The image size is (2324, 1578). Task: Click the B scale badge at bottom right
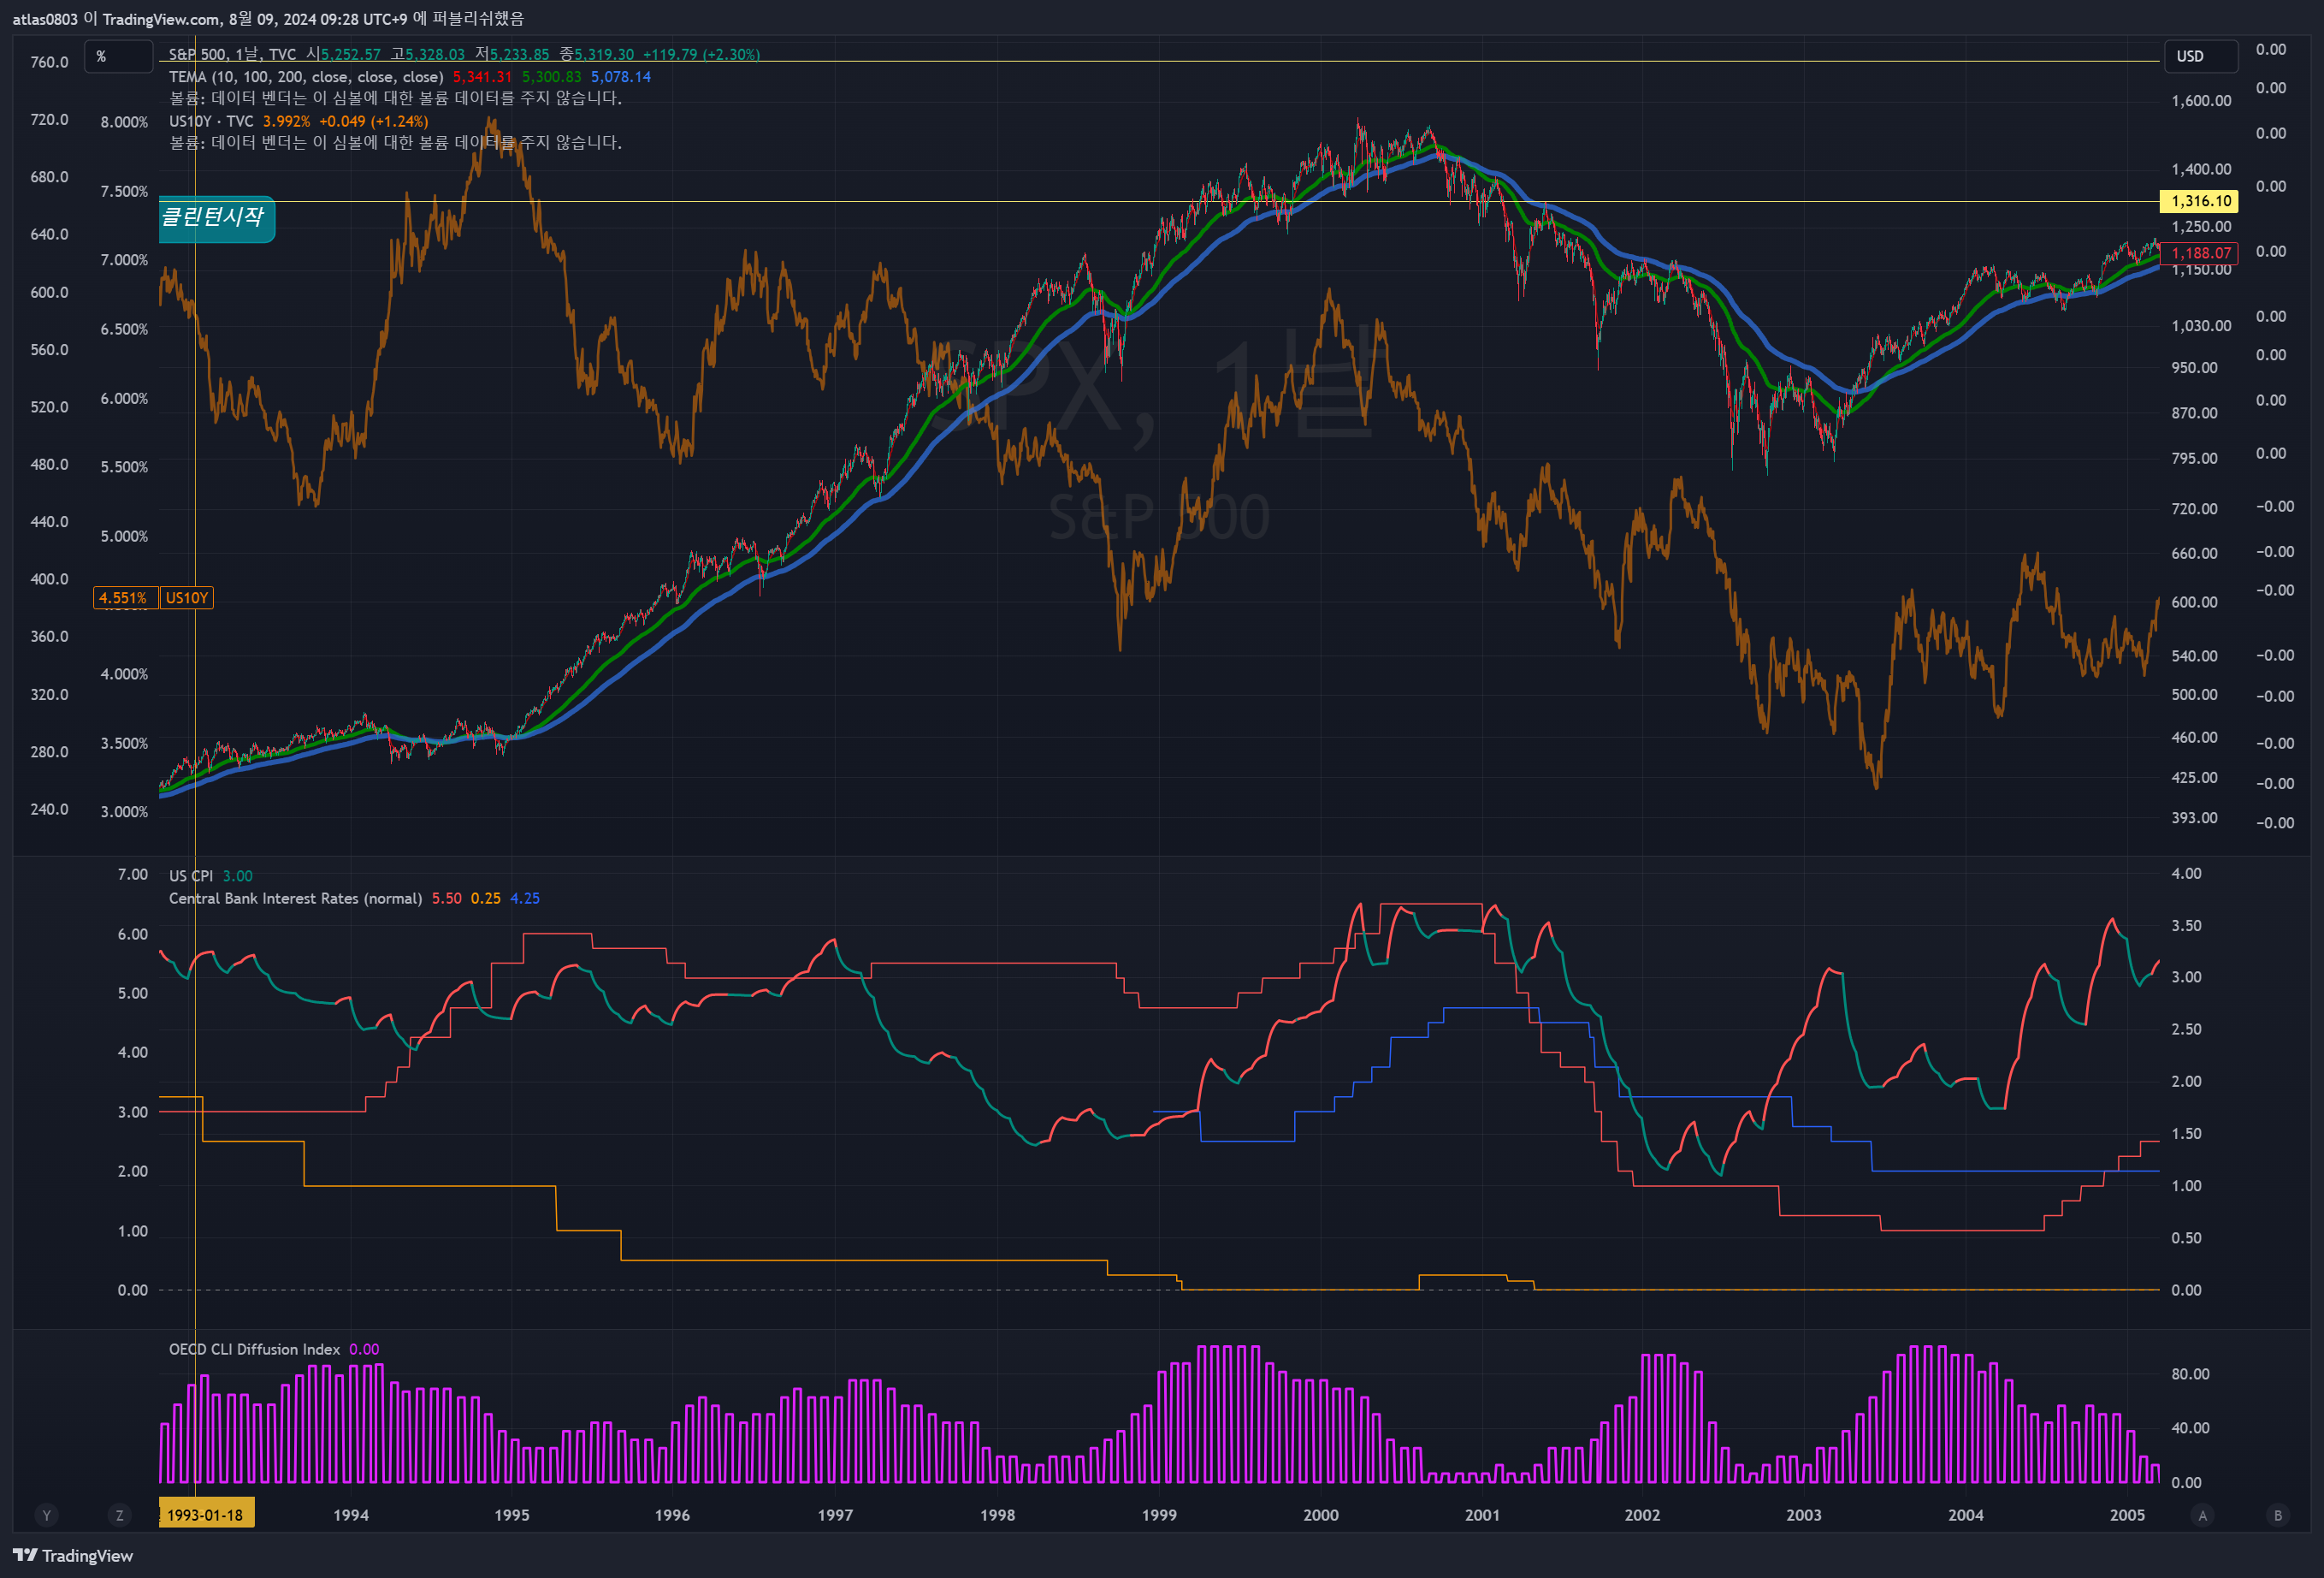click(x=2278, y=1515)
